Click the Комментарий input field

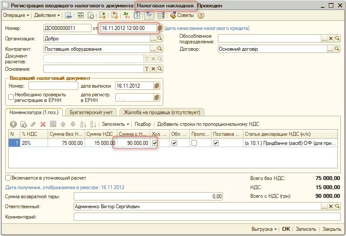tap(207, 217)
